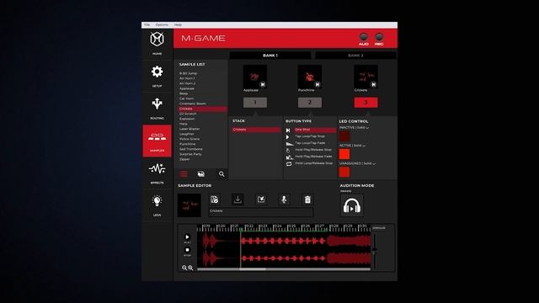This screenshot has height=303, width=539.
Task: Open the Options menu
Action: (162, 24)
